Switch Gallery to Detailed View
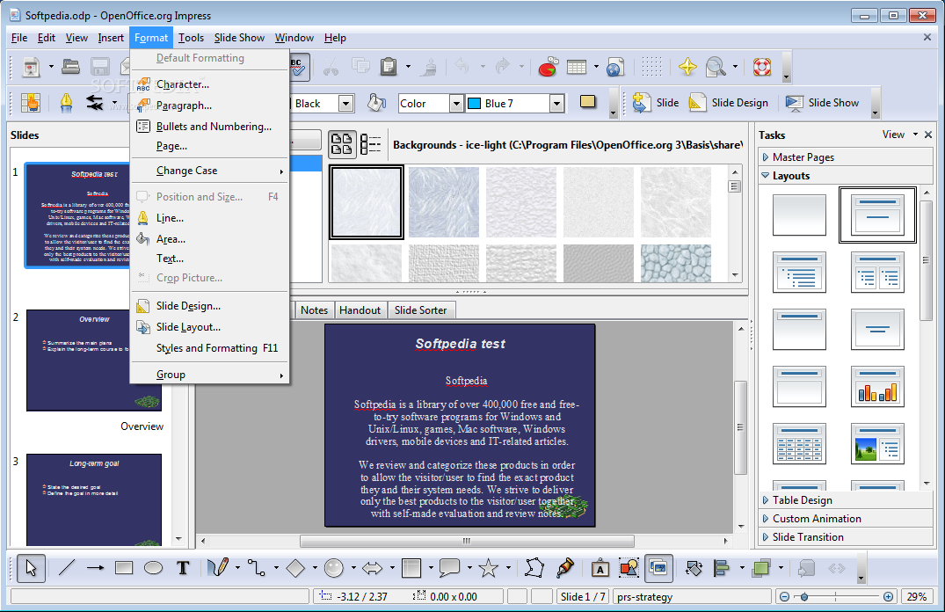Screen dimensions: 945x612 pos(371,145)
